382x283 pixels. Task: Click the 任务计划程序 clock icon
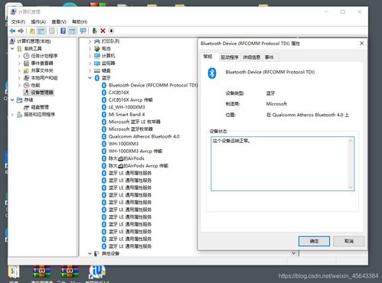point(26,56)
